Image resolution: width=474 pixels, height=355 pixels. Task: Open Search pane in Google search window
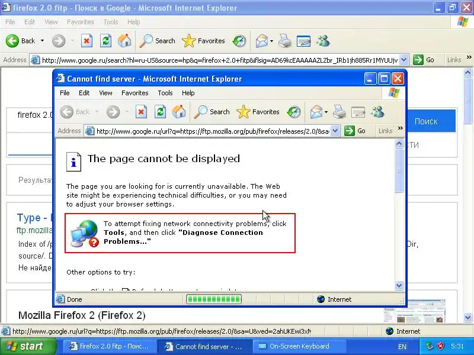coord(157,41)
